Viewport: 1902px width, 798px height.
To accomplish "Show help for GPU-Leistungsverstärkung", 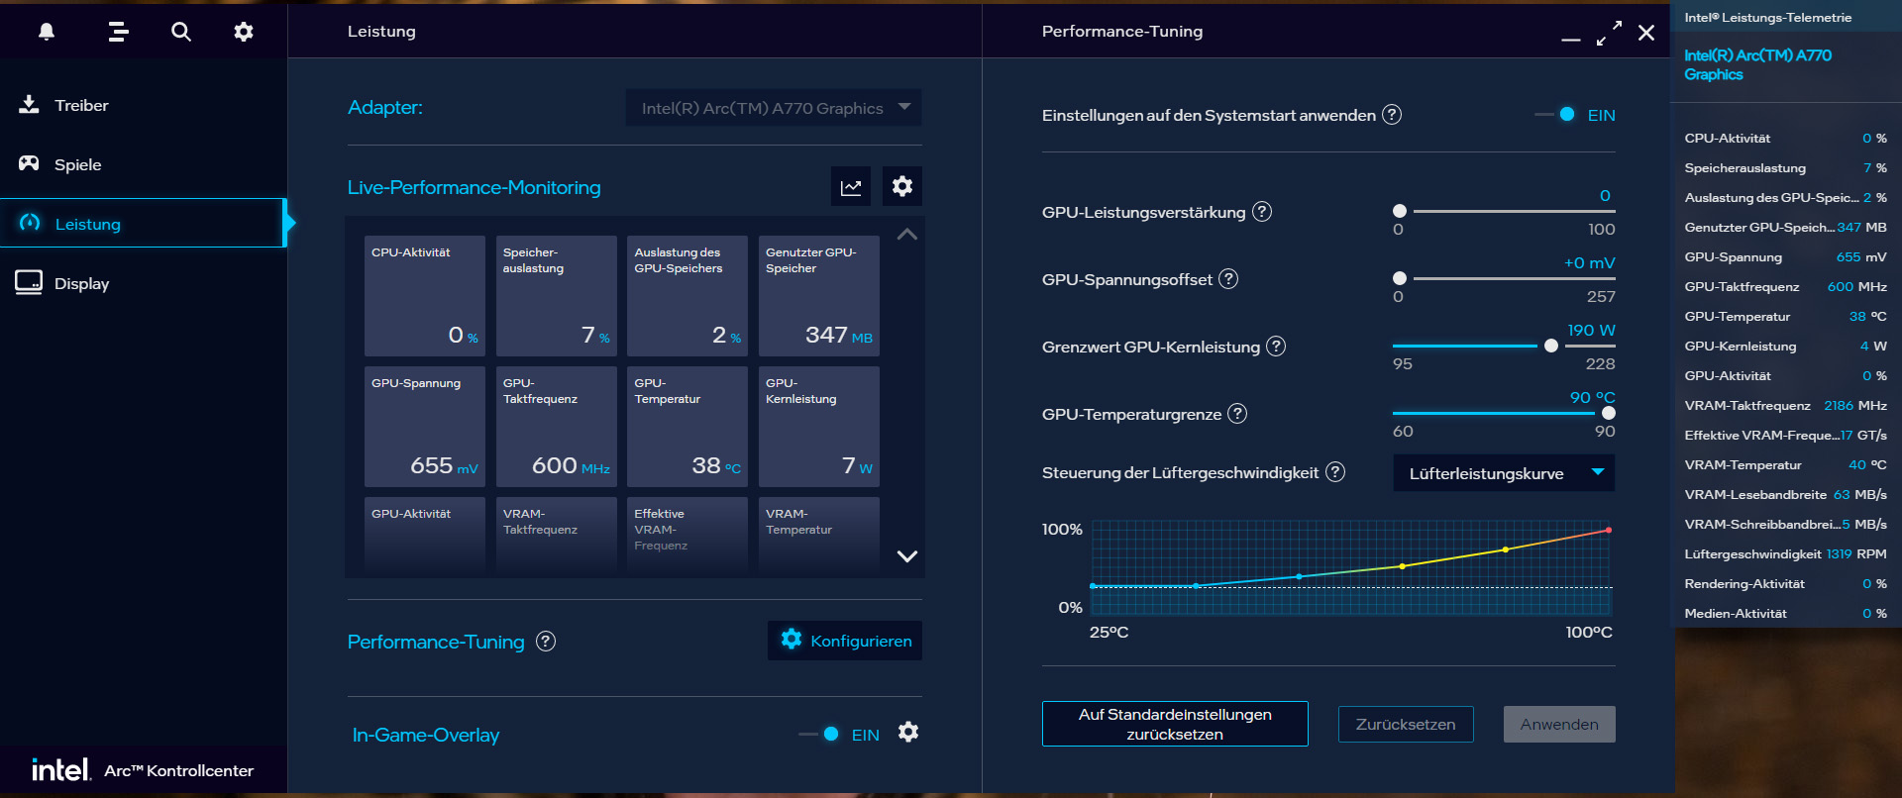I will [x=1262, y=212].
